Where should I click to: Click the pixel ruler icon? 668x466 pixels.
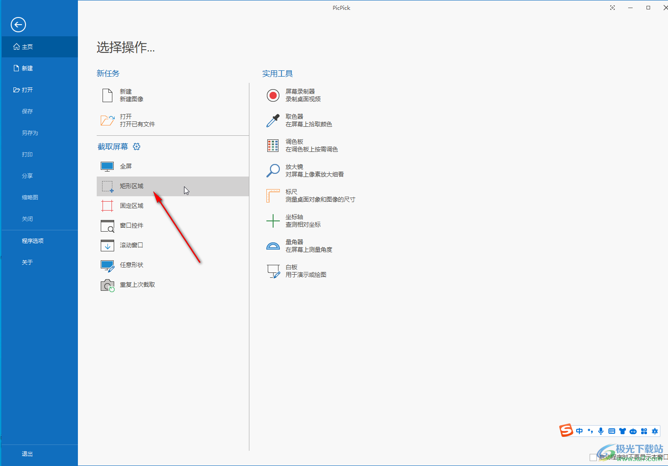273,196
